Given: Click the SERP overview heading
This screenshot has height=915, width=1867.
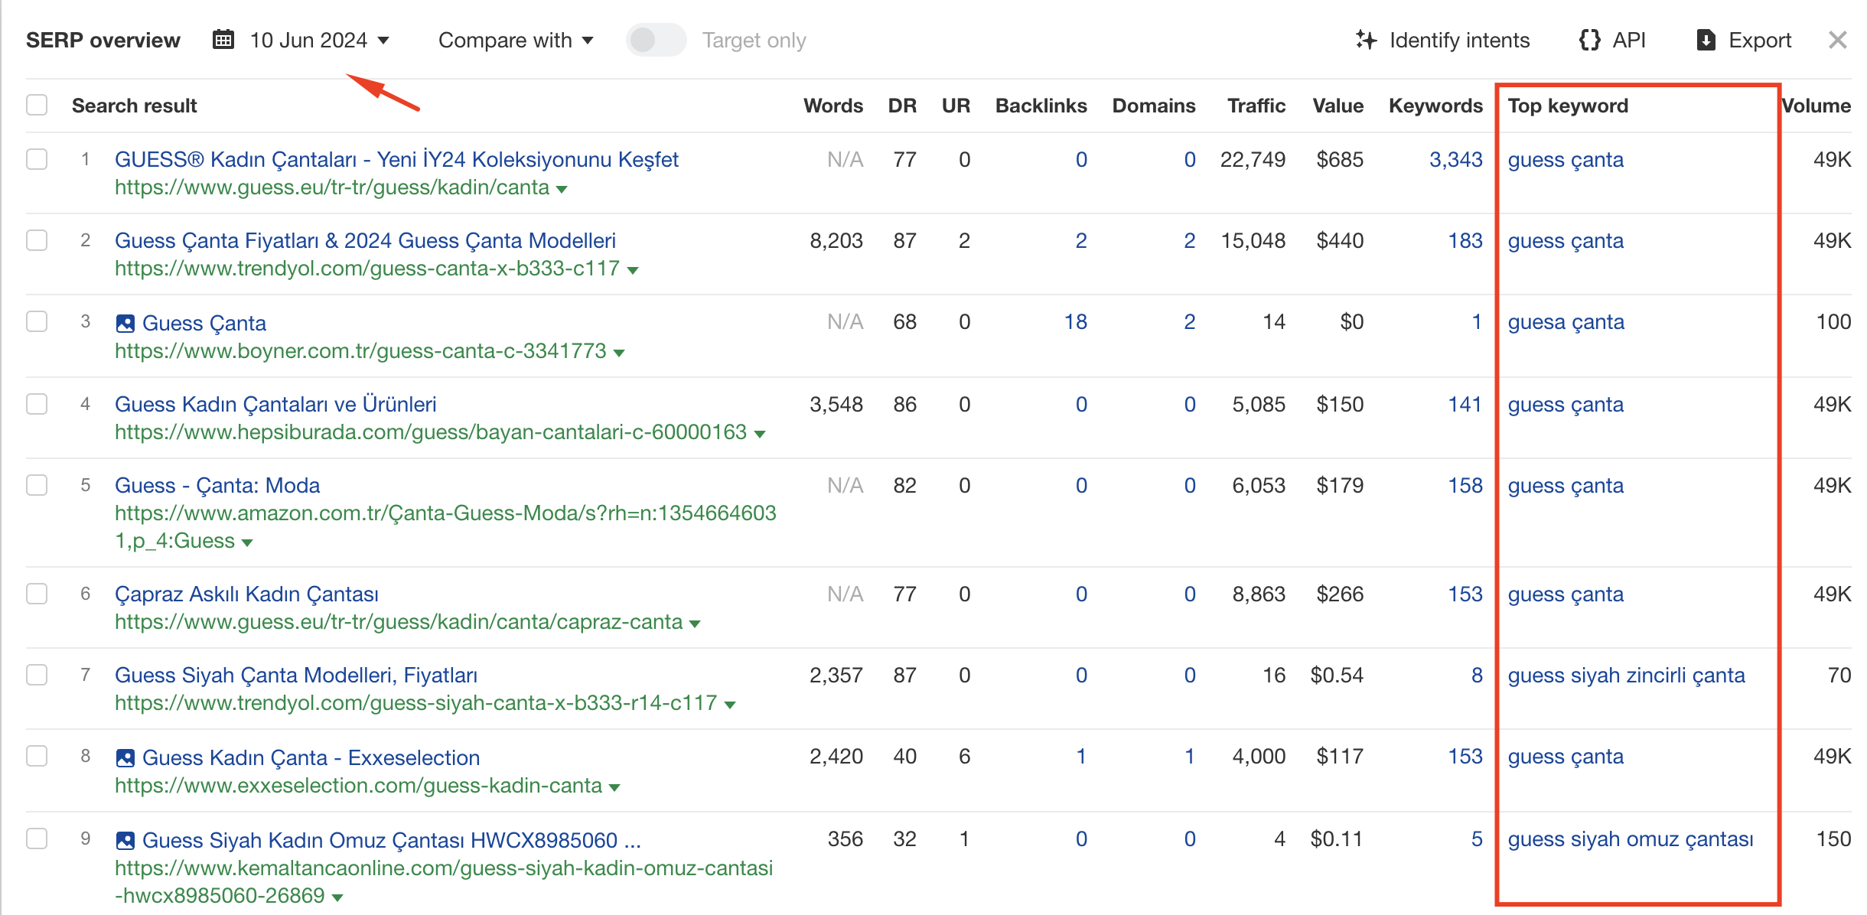Looking at the screenshot, I should [103, 40].
